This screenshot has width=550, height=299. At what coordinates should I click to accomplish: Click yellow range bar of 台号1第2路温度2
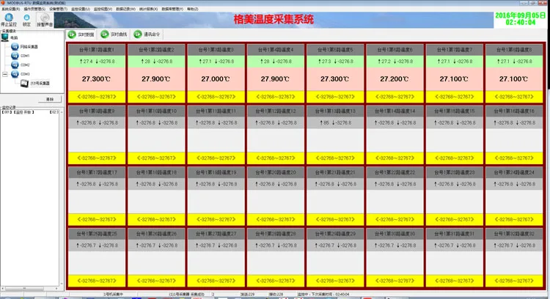coord(156,97)
